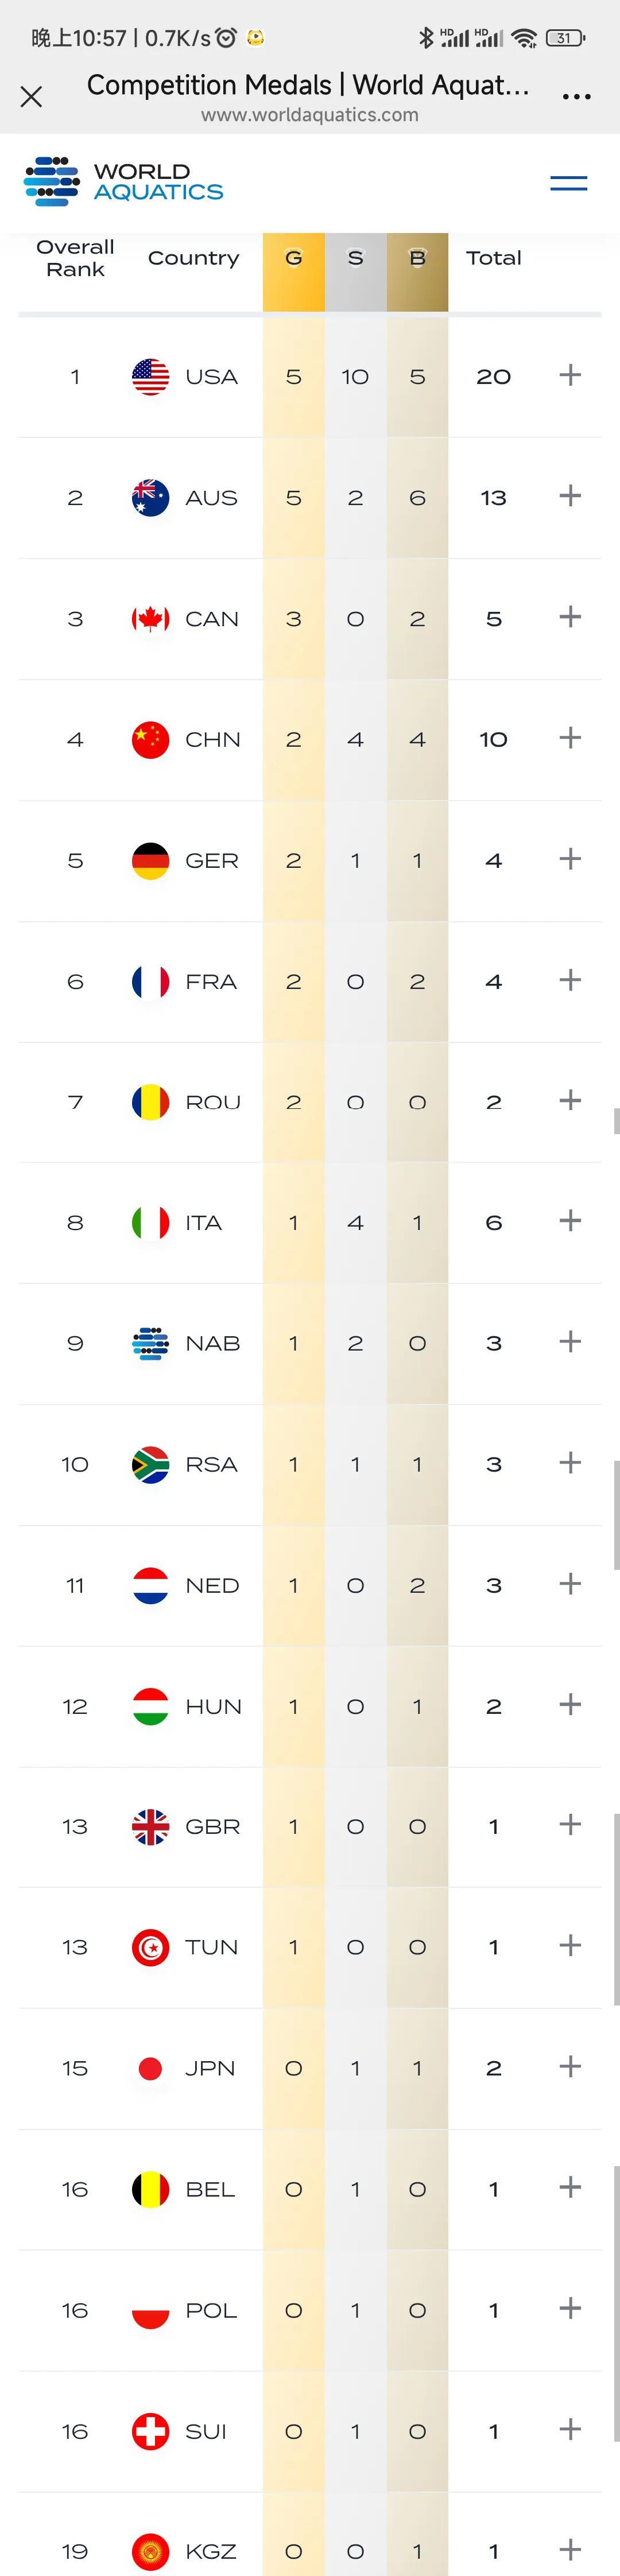Click the ITA country label
Image resolution: width=620 pixels, height=2576 pixels.
click(x=203, y=1222)
